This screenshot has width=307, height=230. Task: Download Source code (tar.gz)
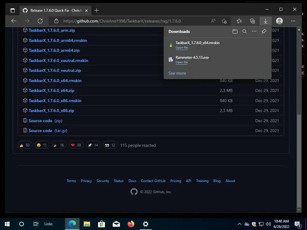(x=48, y=131)
